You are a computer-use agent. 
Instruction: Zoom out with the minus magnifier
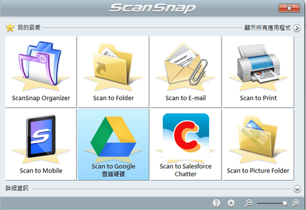click(x=248, y=203)
